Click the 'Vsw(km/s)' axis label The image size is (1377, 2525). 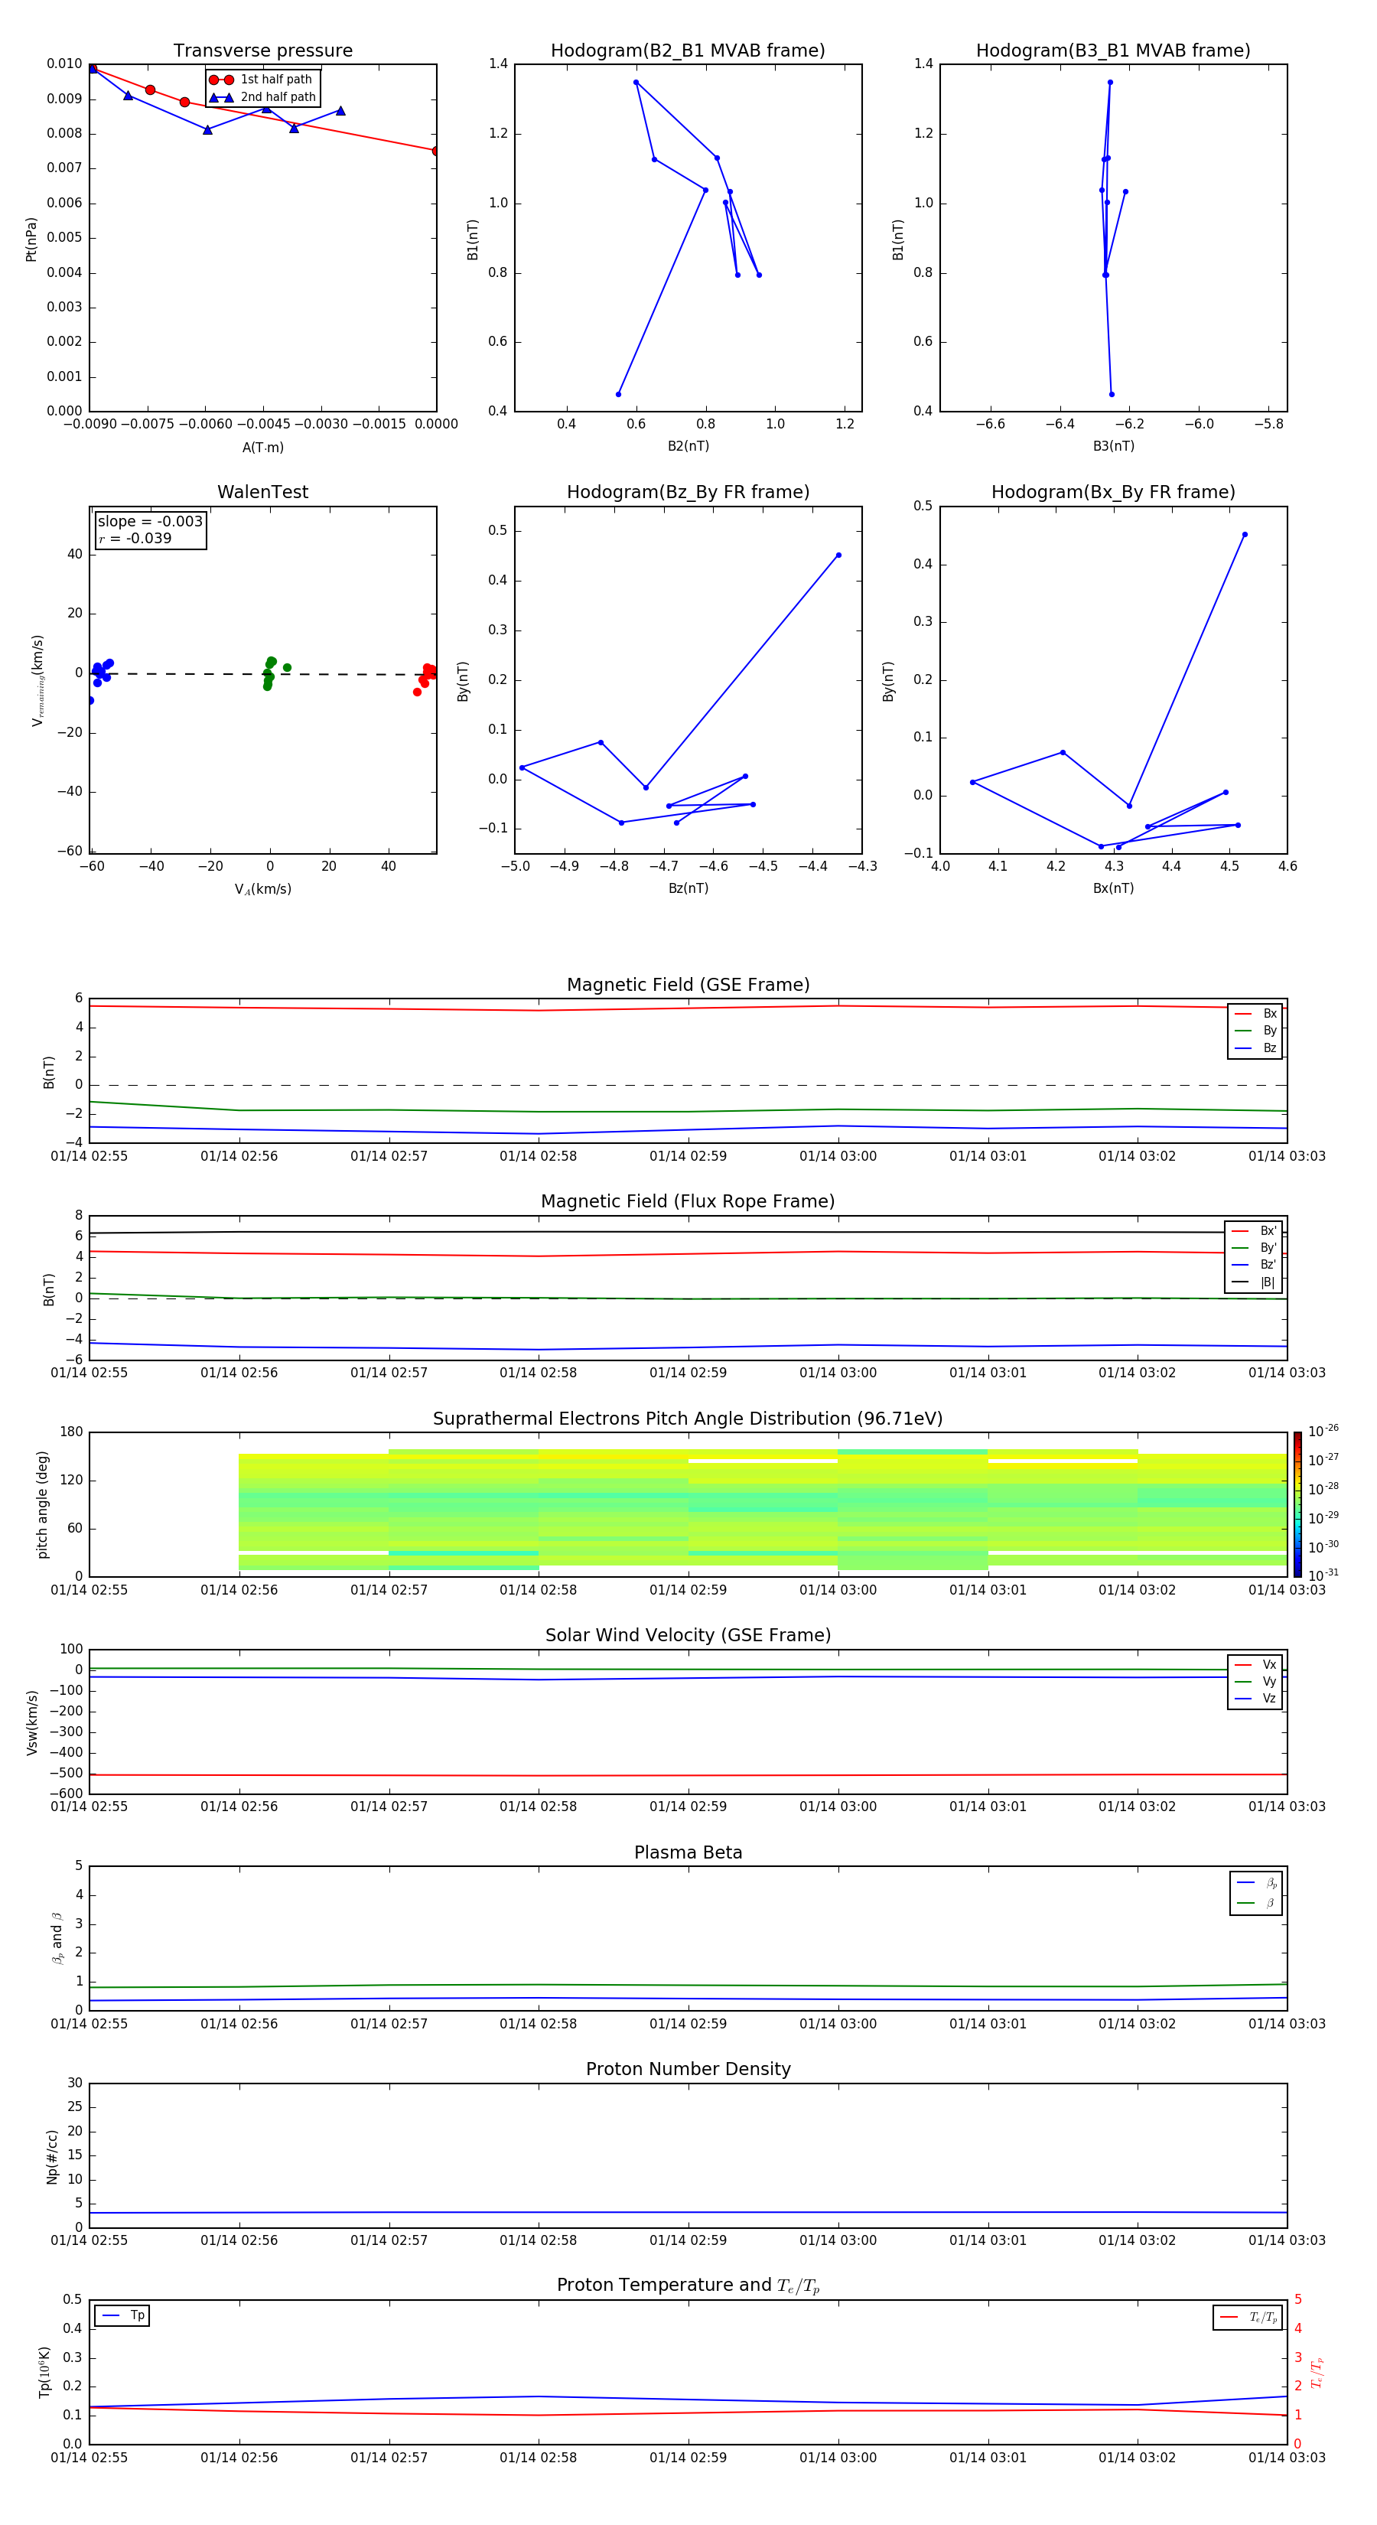(x=31, y=1722)
